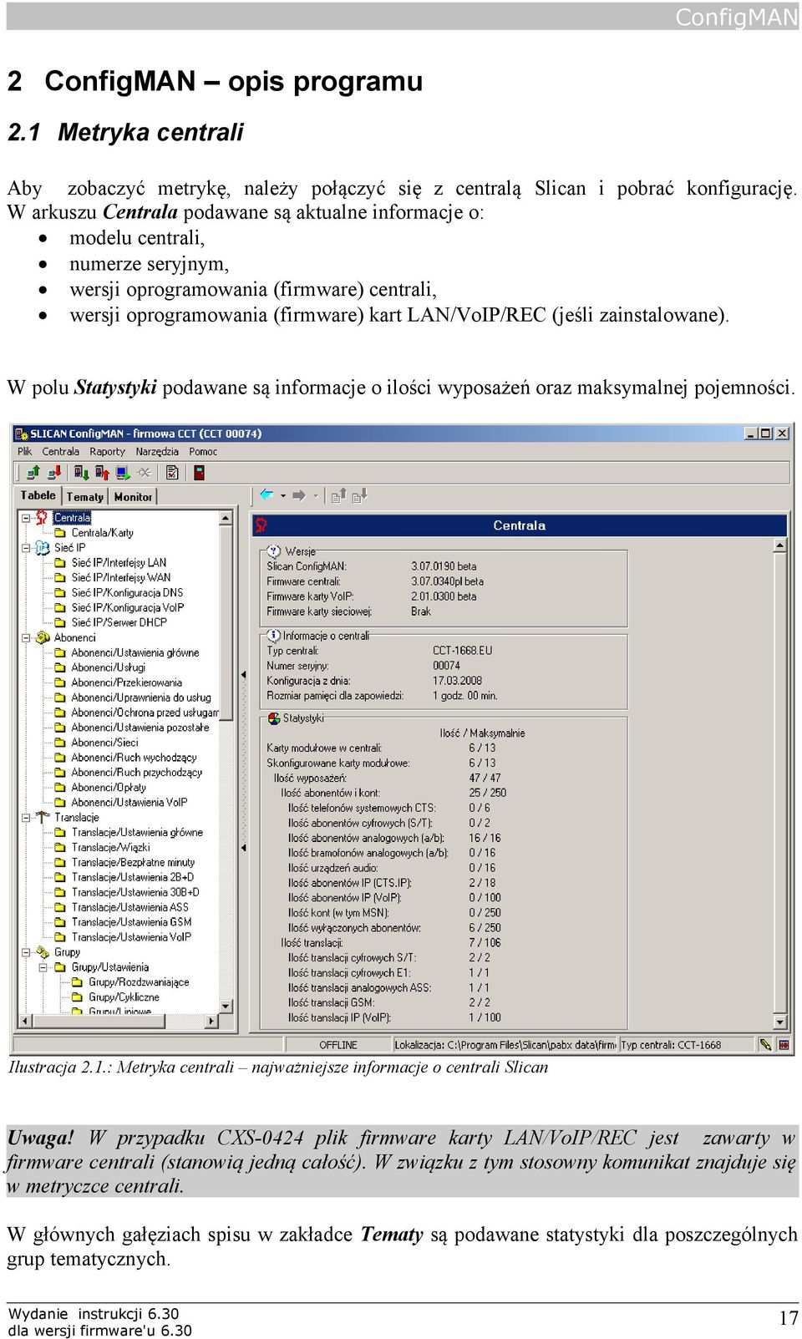Click the red Centrala icon in tree
This screenshot has height=1339, width=802.
42,518
